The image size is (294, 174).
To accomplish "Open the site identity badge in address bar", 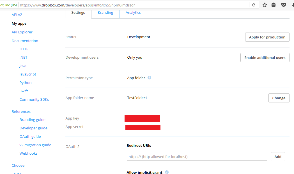I will pos(8,5).
